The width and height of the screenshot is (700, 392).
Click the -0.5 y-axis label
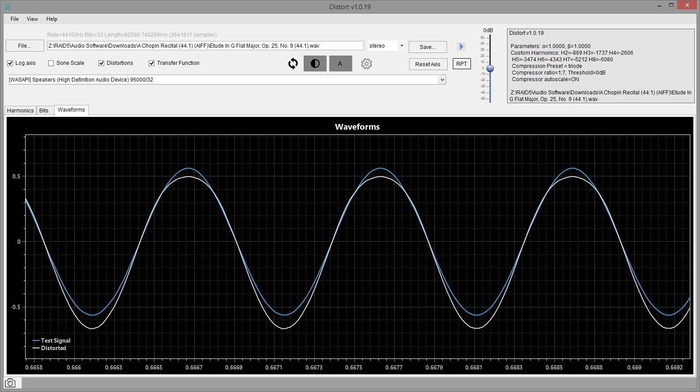(15, 307)
